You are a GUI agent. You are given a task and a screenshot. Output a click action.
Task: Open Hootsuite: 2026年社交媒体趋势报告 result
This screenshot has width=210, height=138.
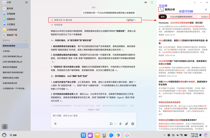pos(181,23)
